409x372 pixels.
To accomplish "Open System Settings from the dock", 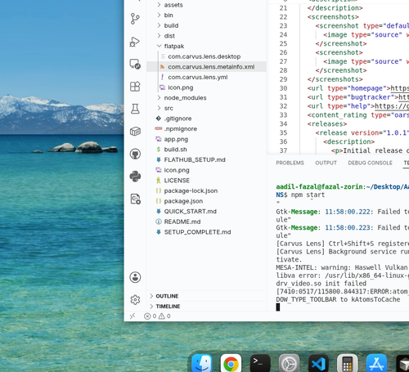I will coord(290,364).
